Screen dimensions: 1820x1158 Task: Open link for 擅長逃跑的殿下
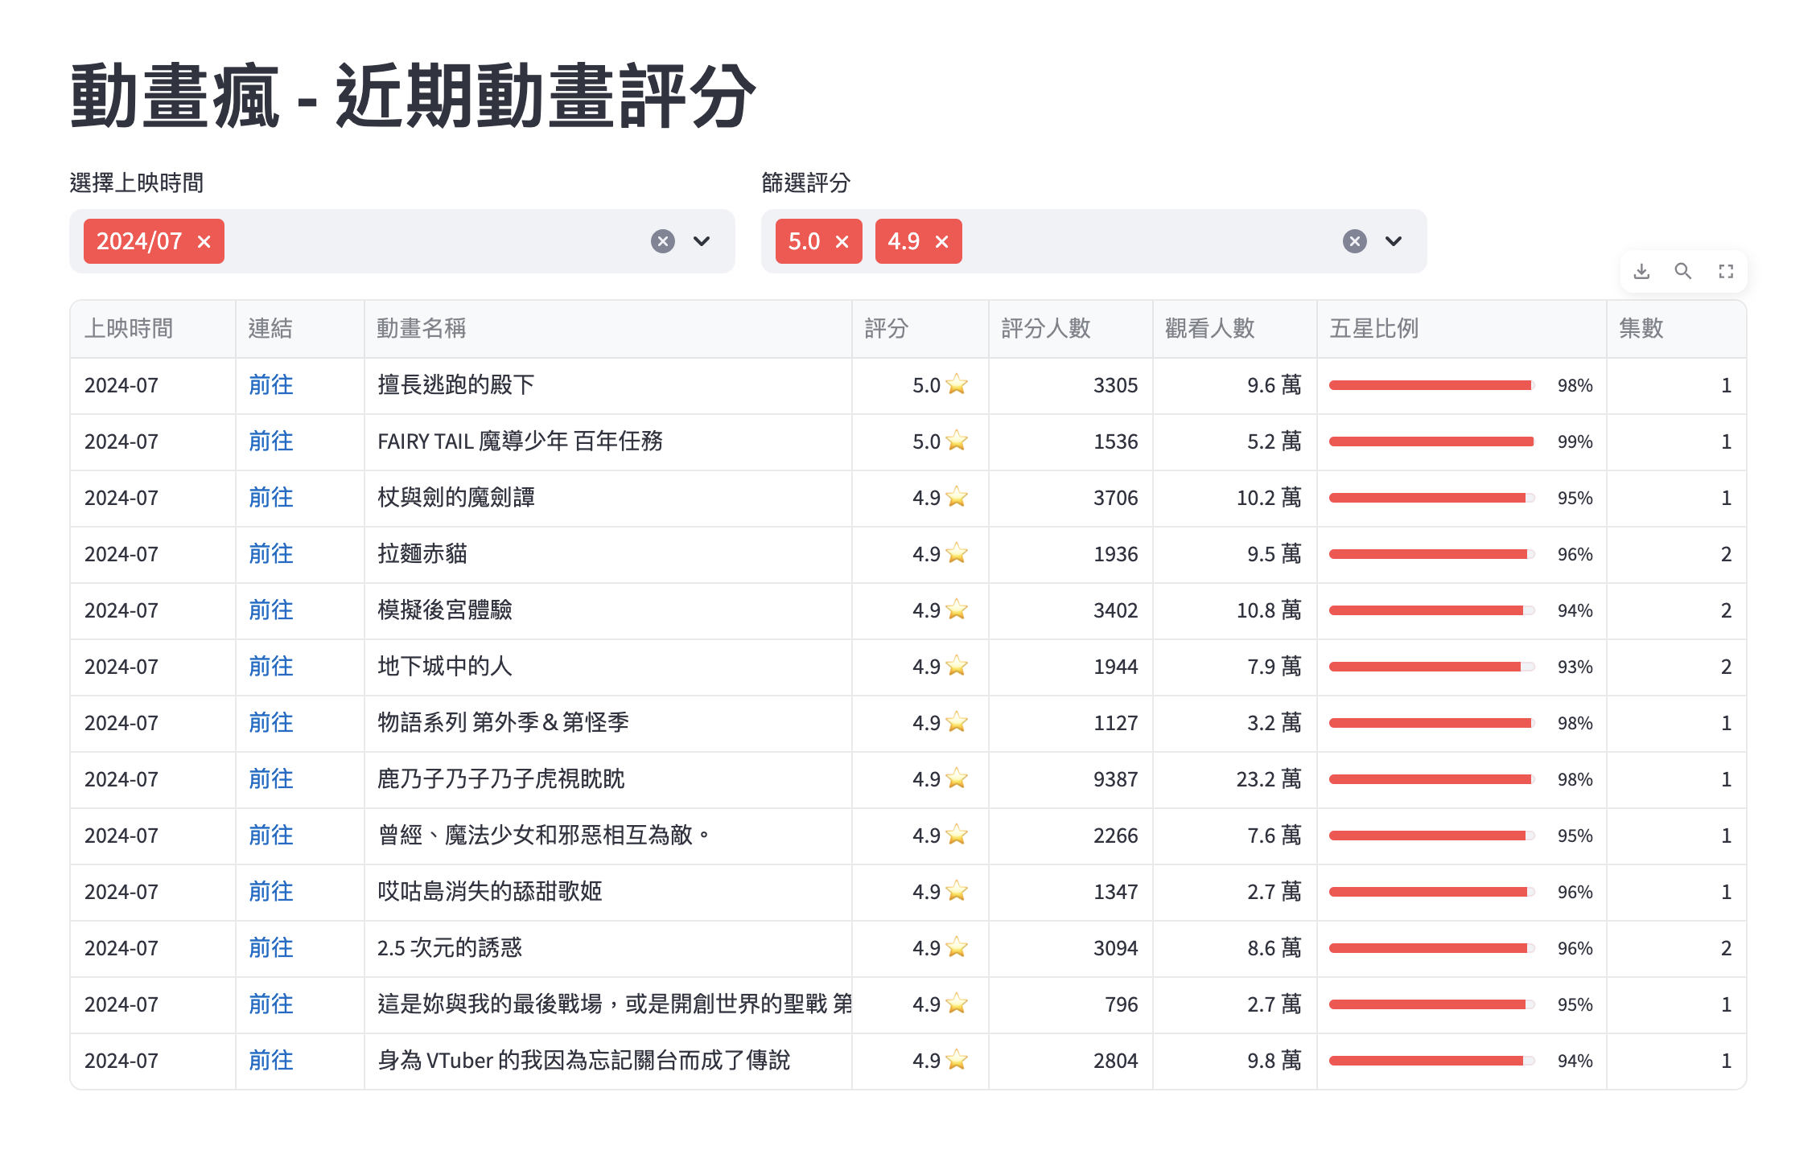click(x=270, y=385)
